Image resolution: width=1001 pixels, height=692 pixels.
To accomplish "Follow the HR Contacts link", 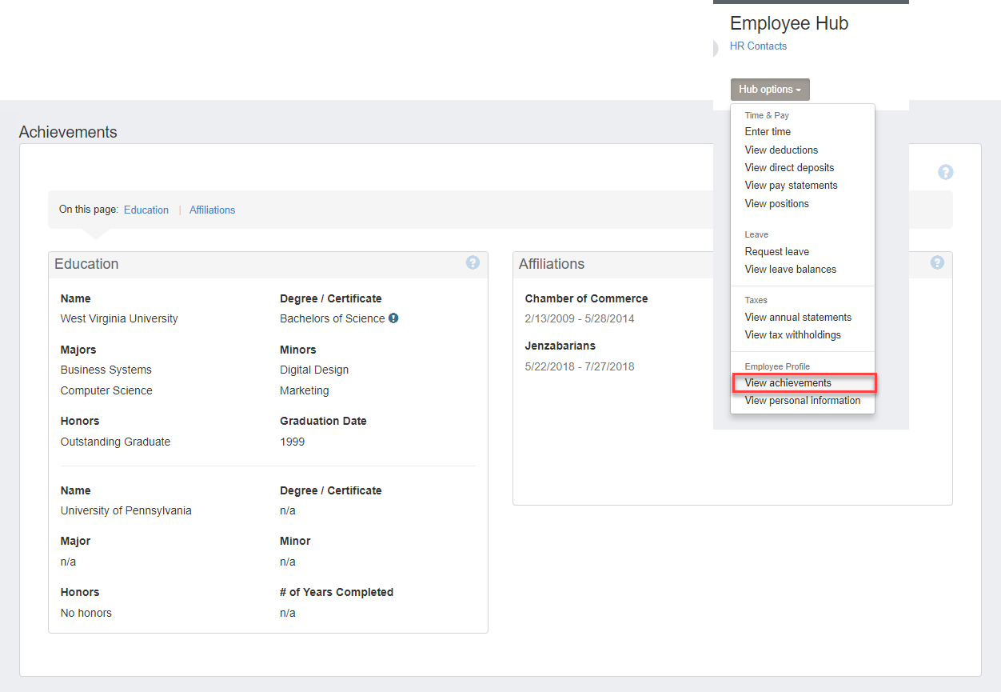I will (x=758, y=46).
